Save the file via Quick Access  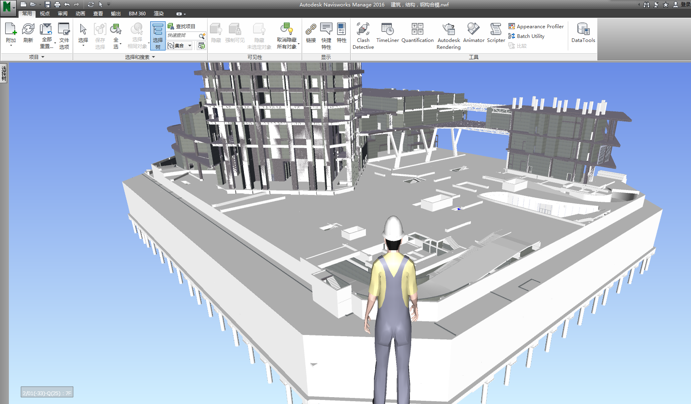click(x=48, y=4)
